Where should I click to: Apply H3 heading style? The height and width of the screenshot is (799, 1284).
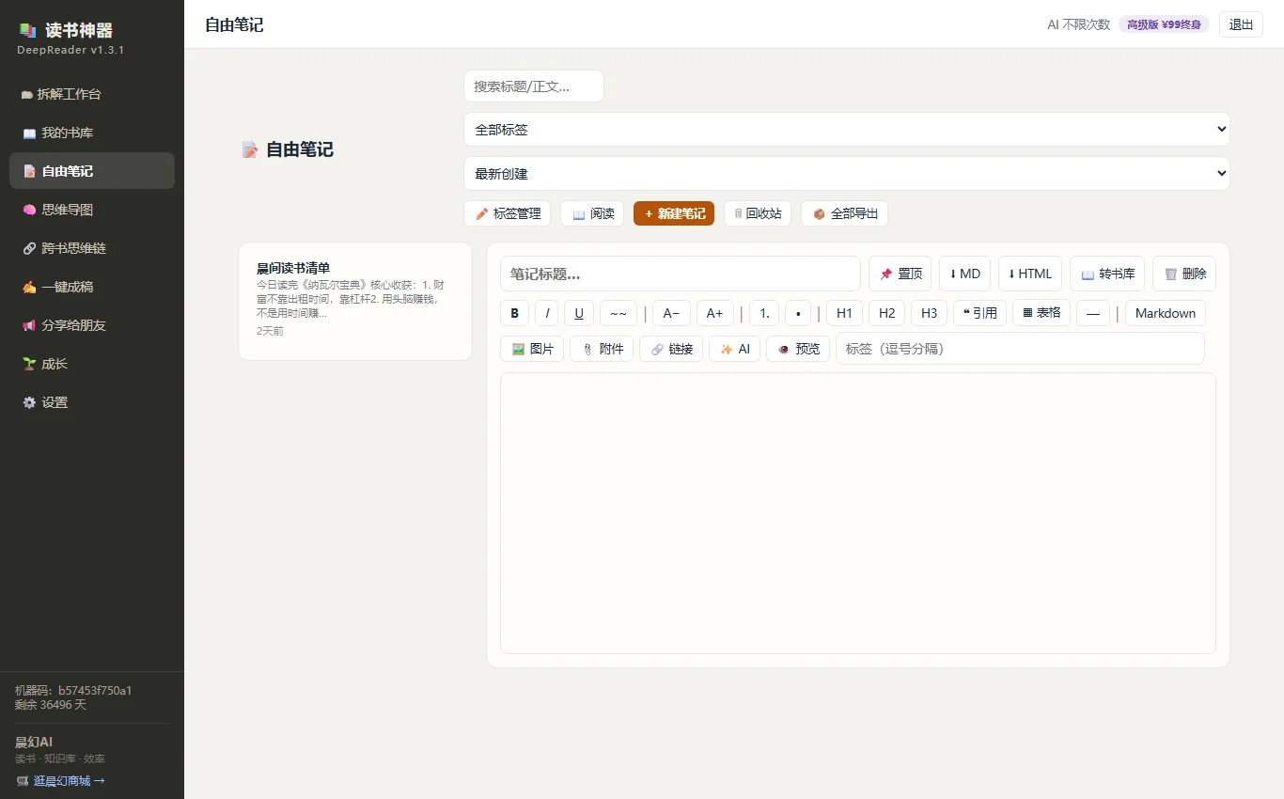coord(929,313)
